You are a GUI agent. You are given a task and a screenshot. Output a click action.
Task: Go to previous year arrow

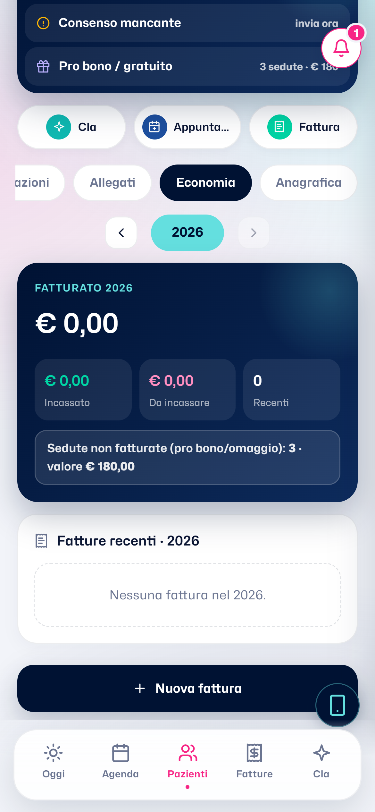(x=121, y=233)
